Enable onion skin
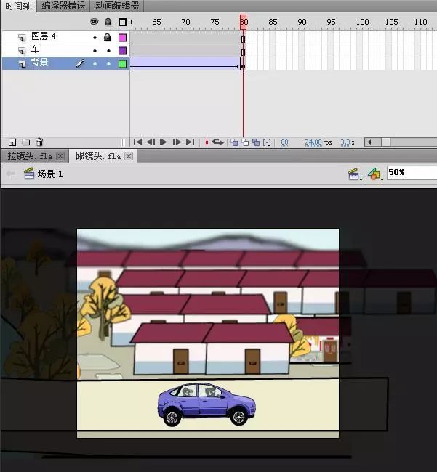The height and width of the screenshot is (472, 437). pos(234,142)
